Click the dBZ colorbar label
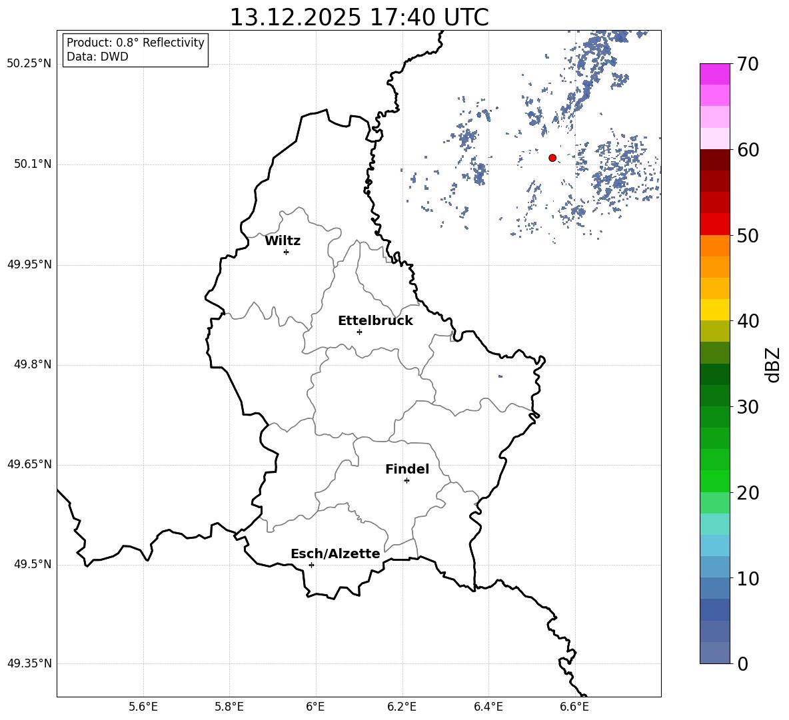The height and width of the screenshot is (720, 789). pos(772,364)
